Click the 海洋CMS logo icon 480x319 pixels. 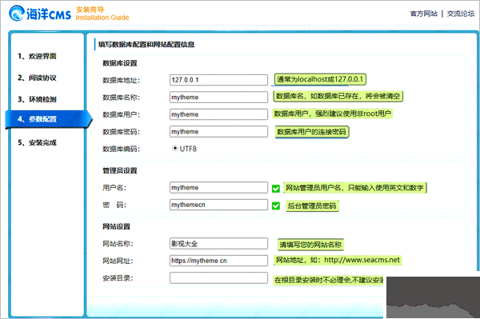tap(17, 14)
